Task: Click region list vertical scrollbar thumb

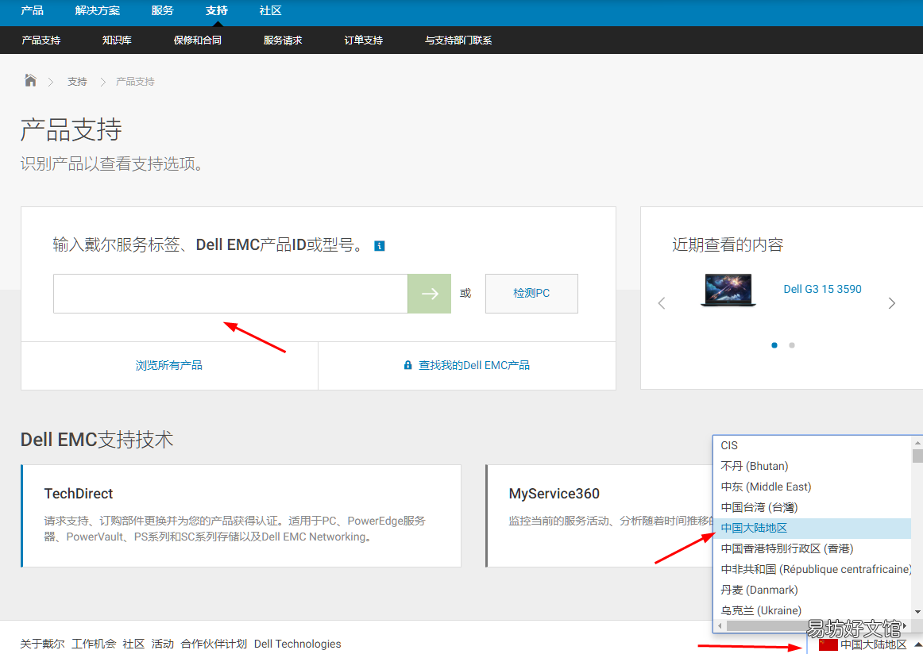Action: tap(917, 456)
